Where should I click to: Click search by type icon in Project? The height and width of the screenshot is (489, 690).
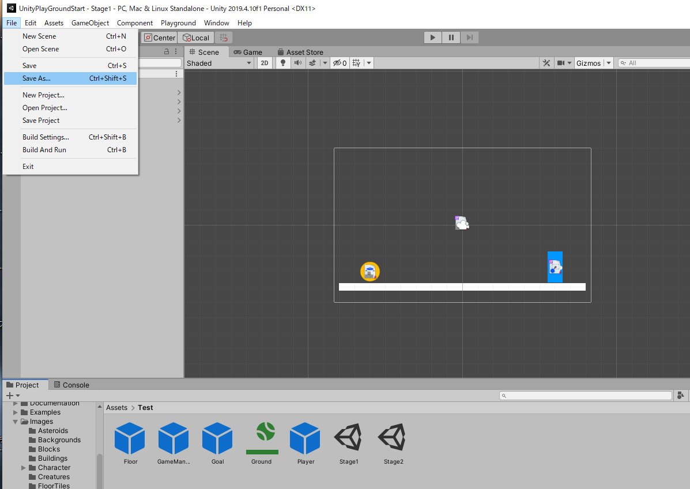click(x=681, y=396)
